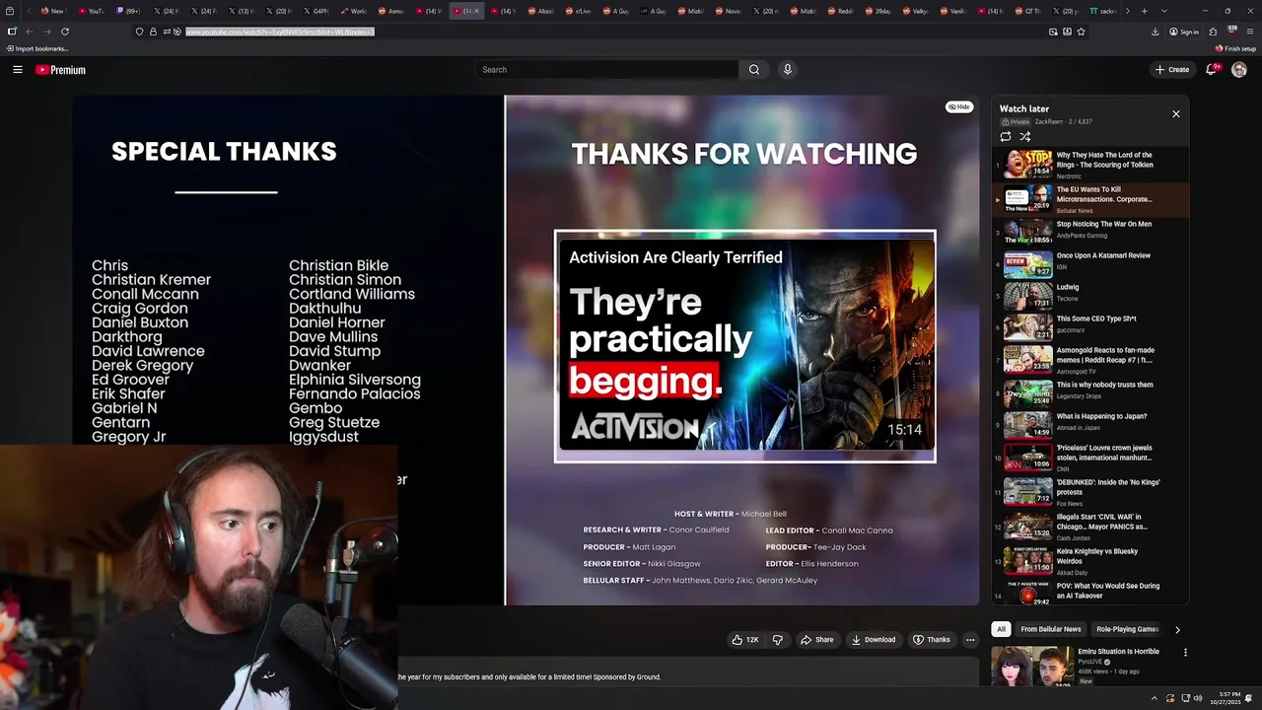Screen dimensions: 1262x710
Task: Open options for Emiru Situation video
Action: tap(1185, 652)
